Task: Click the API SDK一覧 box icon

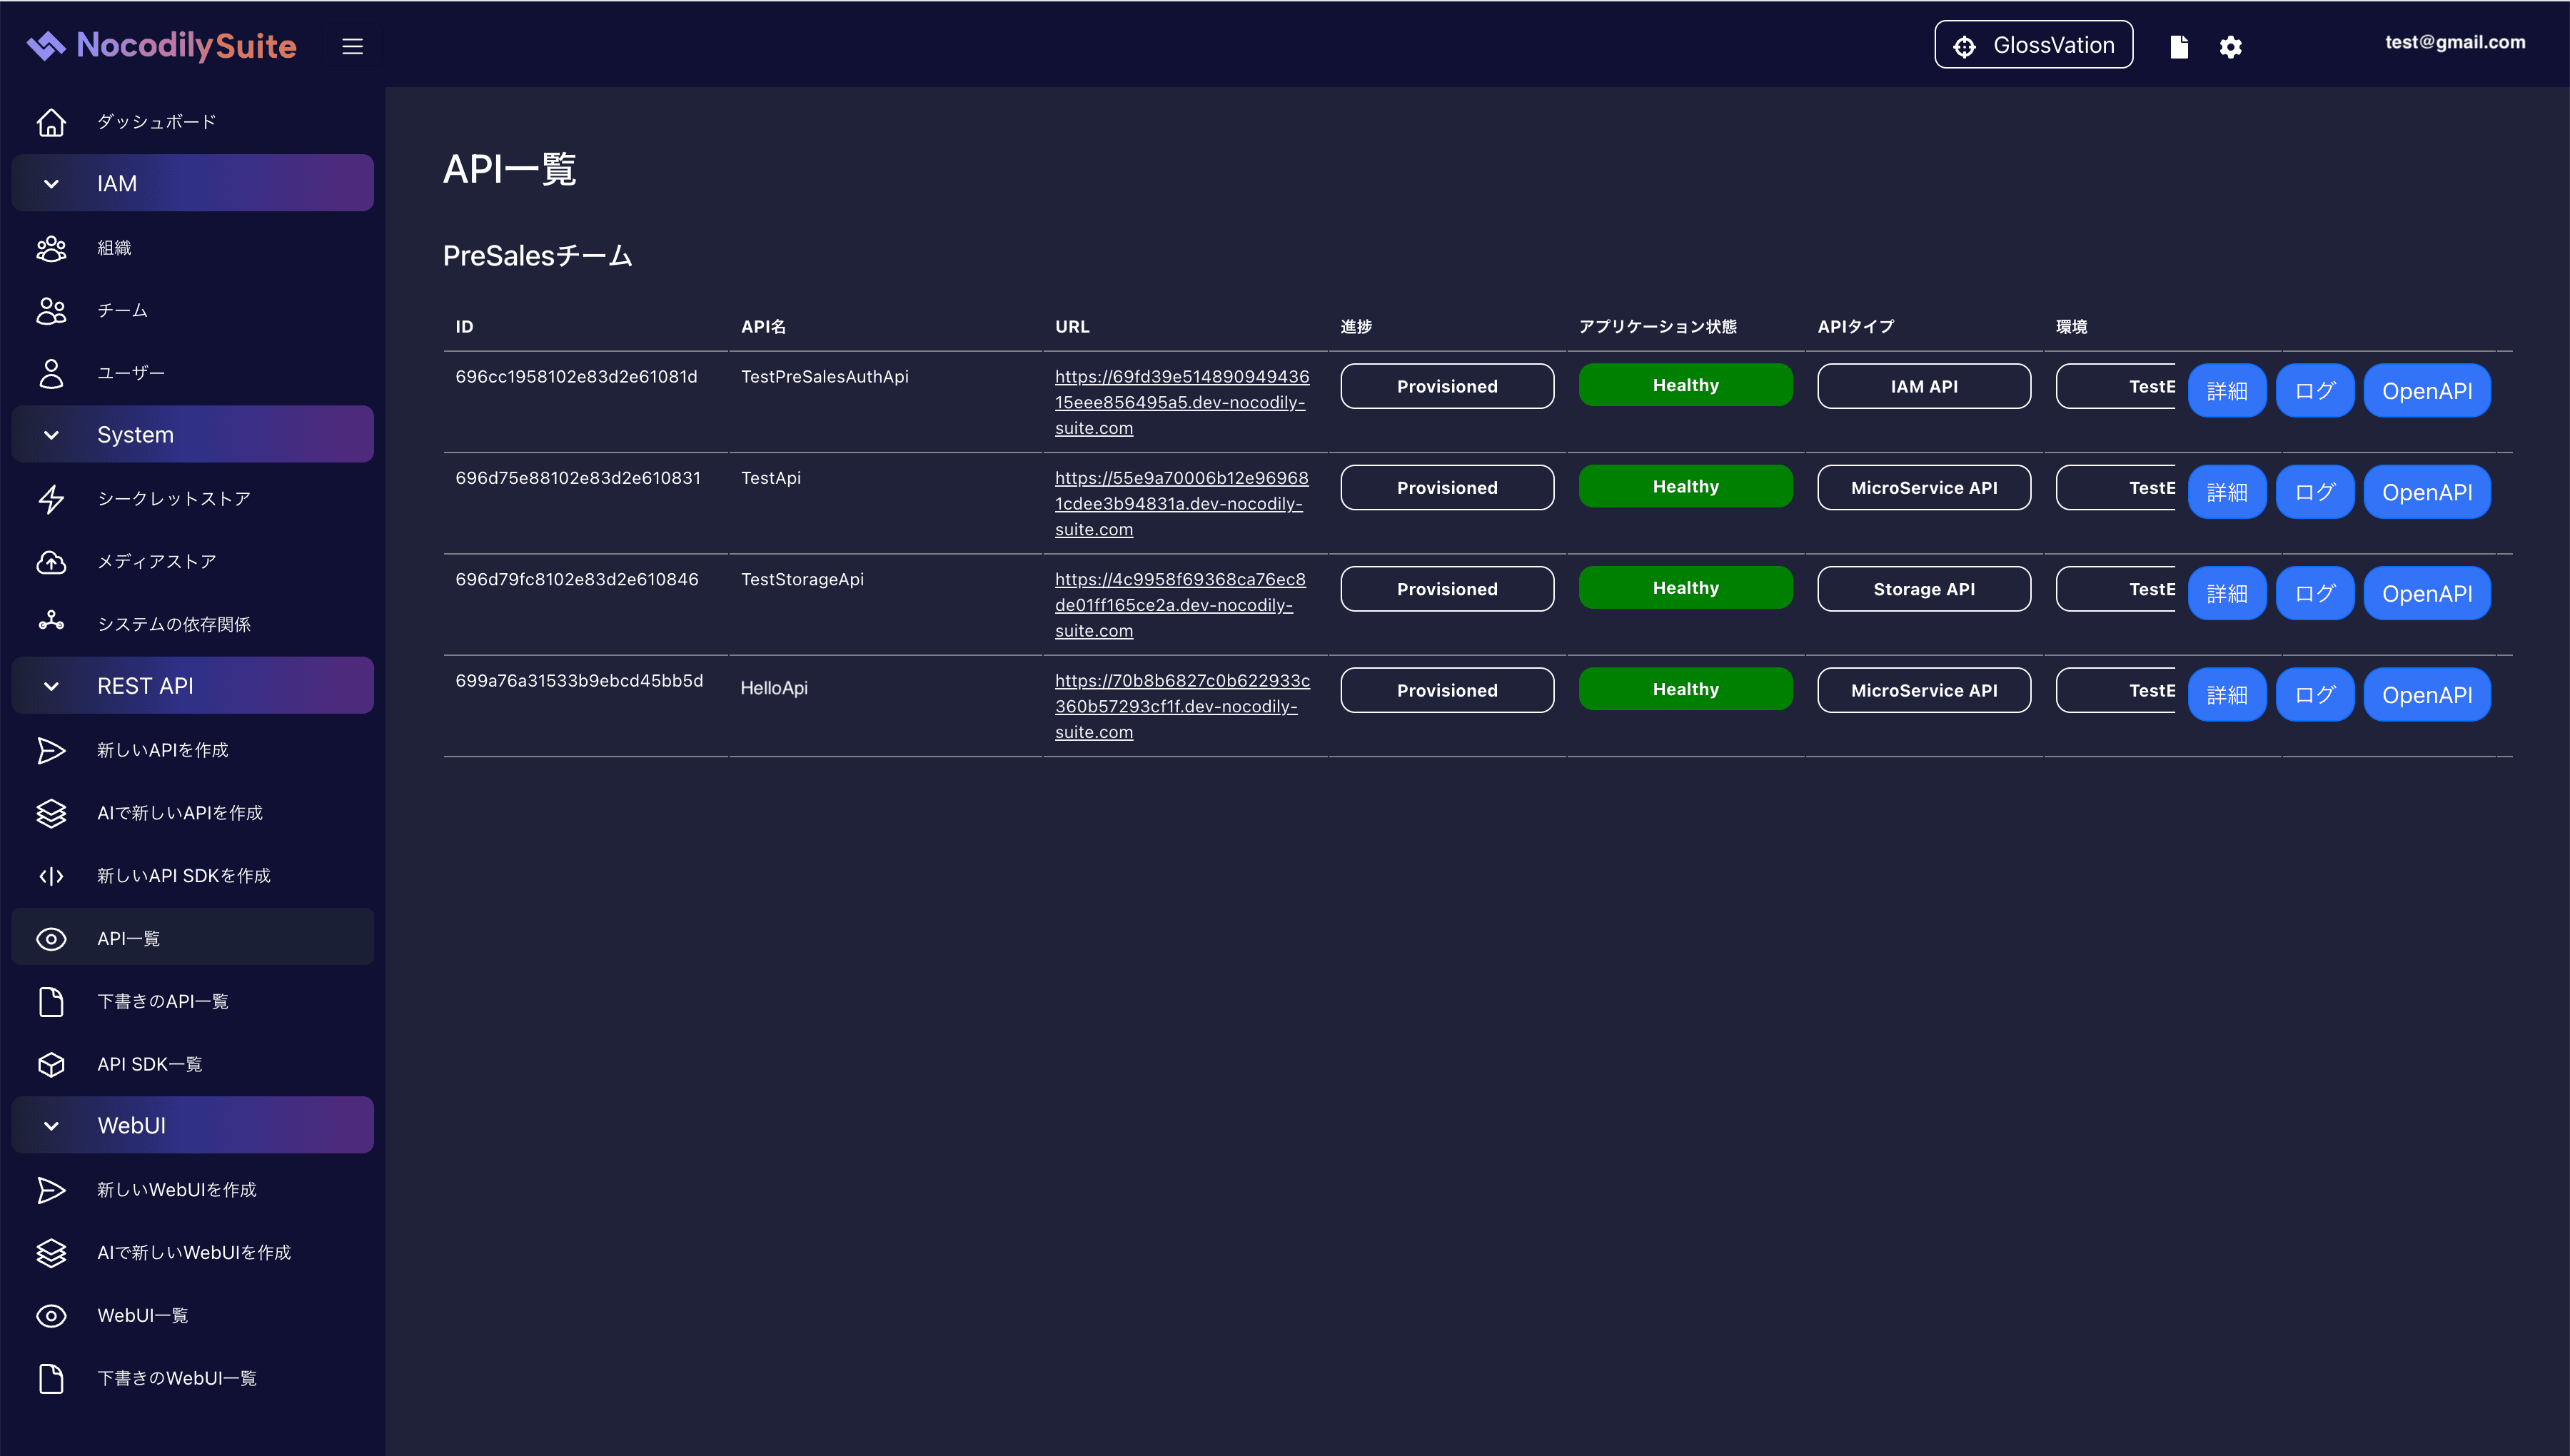Action: click(x=52, y=1064)
